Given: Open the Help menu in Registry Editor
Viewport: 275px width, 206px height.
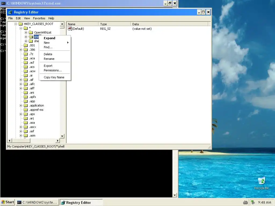Looking at the screenshot, I should pyautogui.click(x=51, y=18).
